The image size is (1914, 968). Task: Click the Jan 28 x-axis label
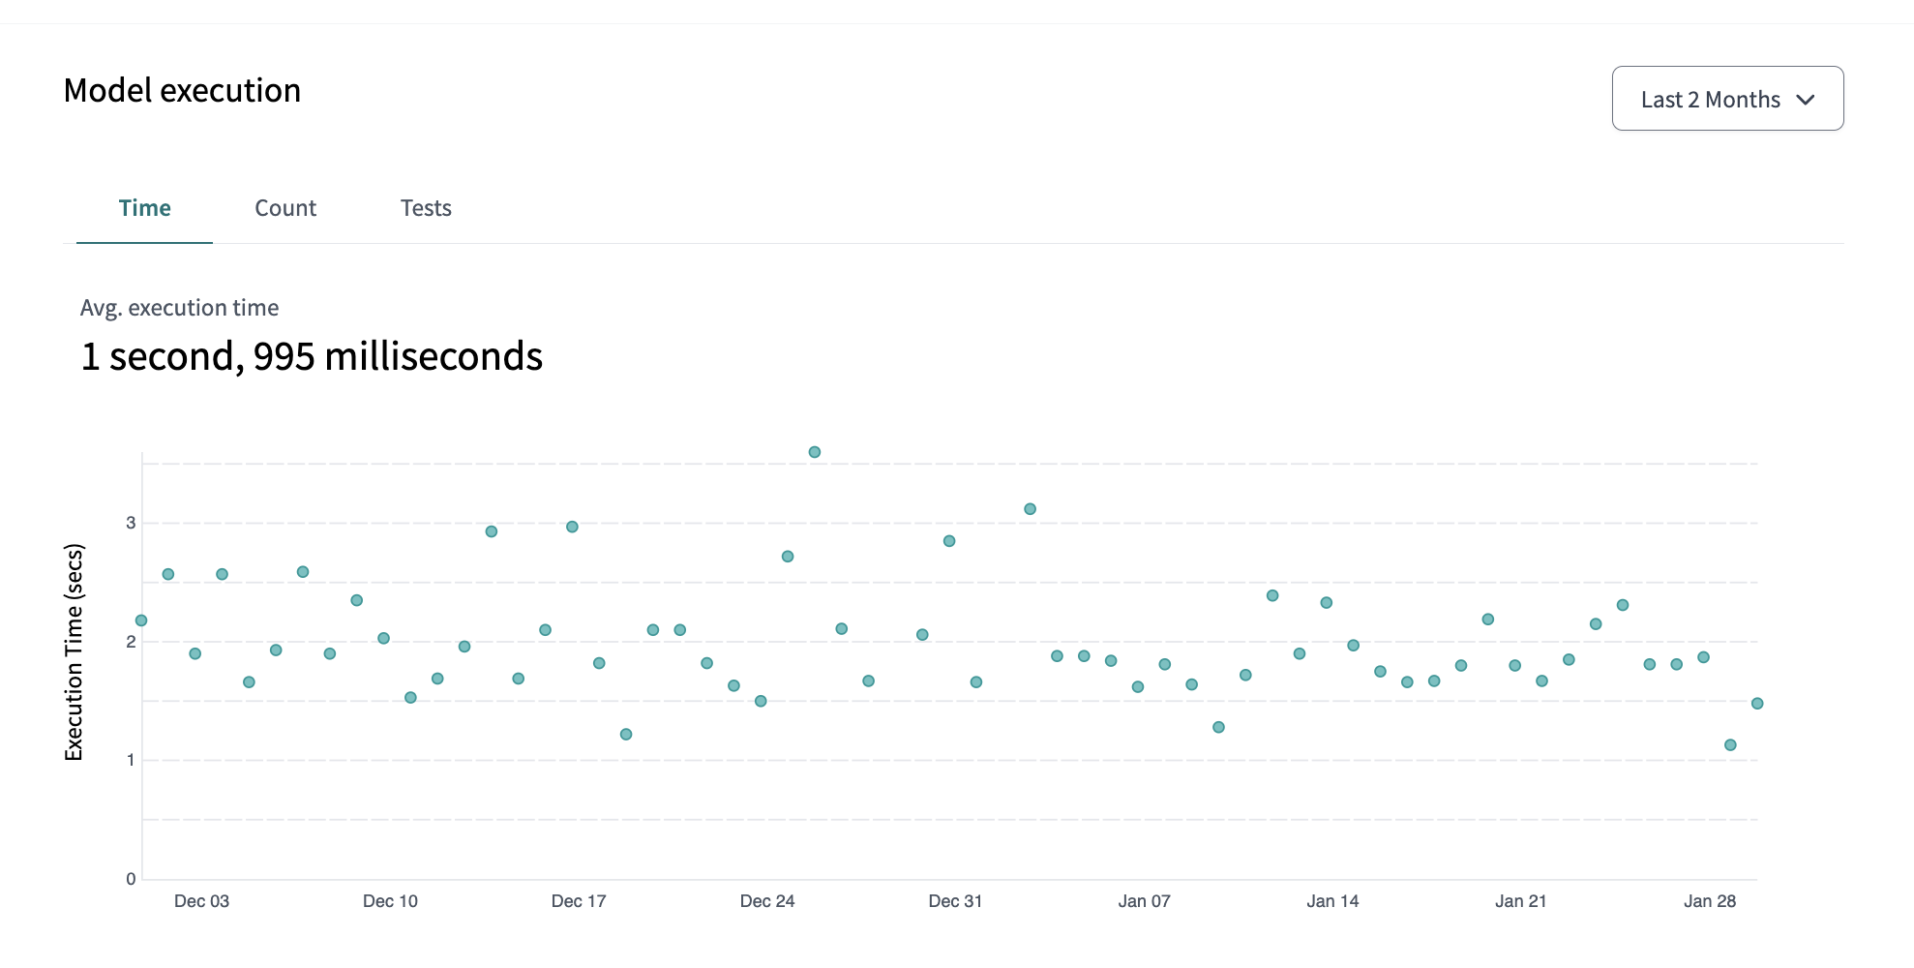pos(1710,901)
